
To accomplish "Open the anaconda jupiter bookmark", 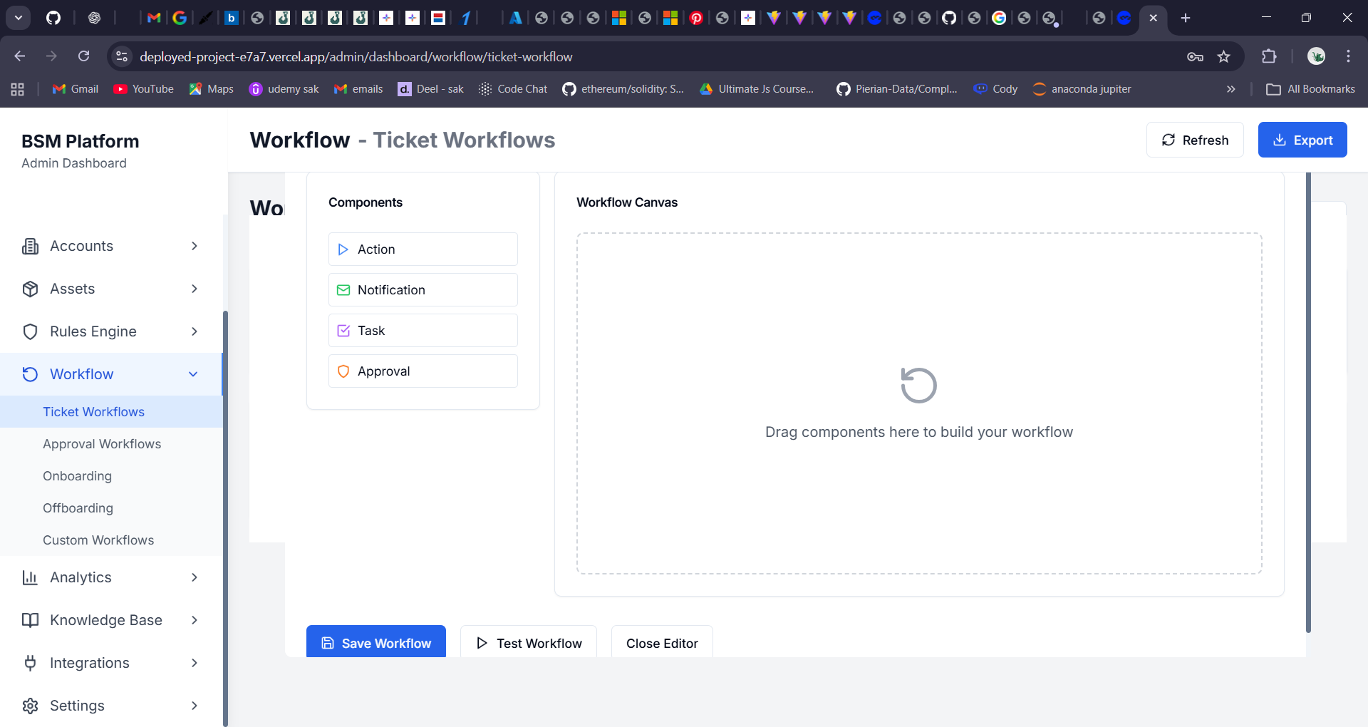I will point(1082,89).
